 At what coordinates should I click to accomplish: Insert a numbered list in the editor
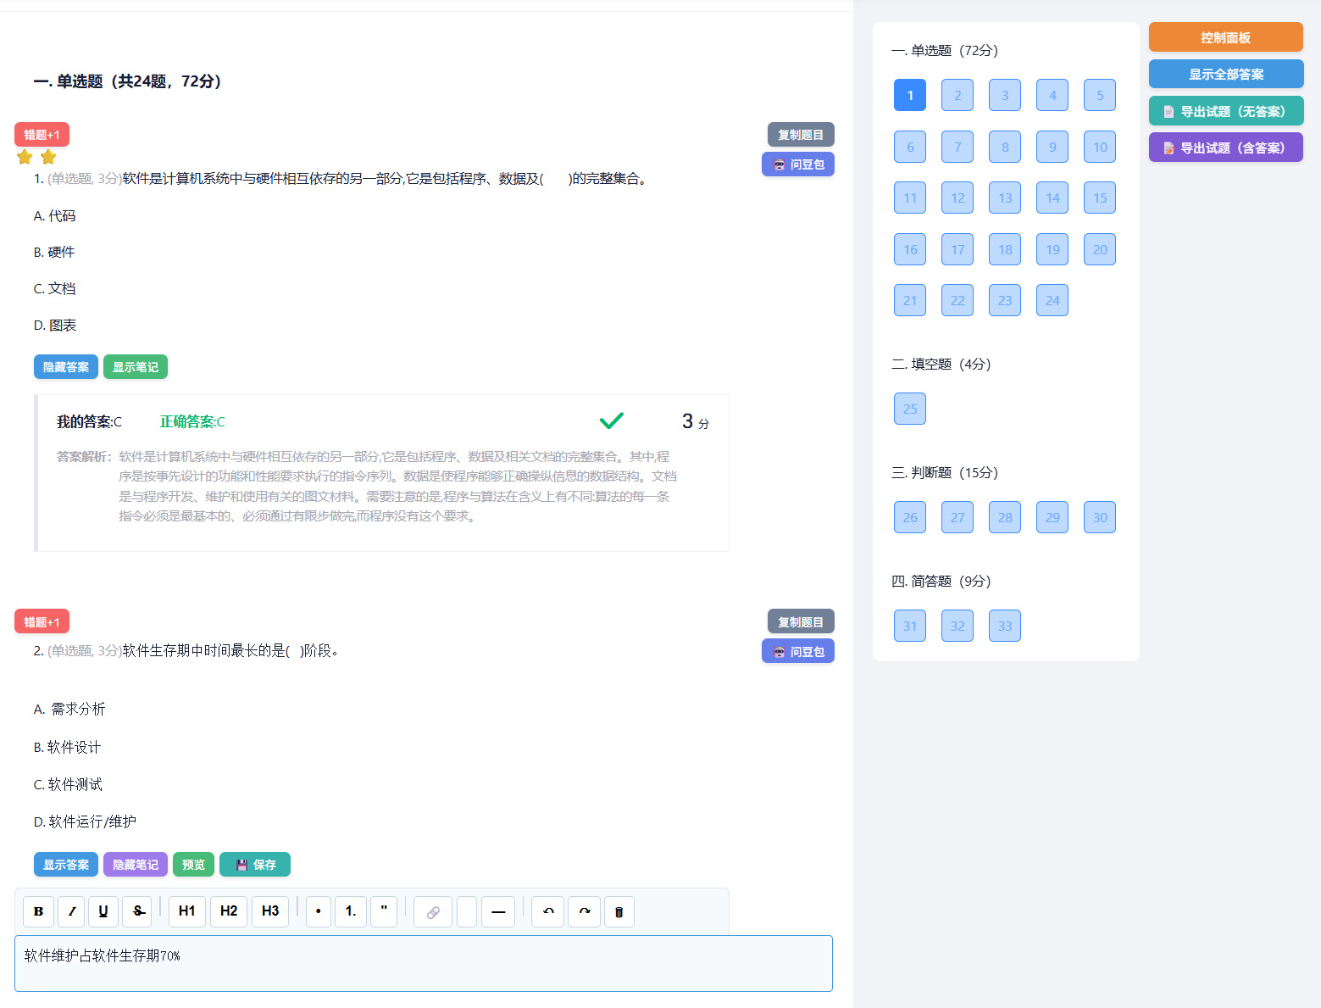tap(351, 911)
